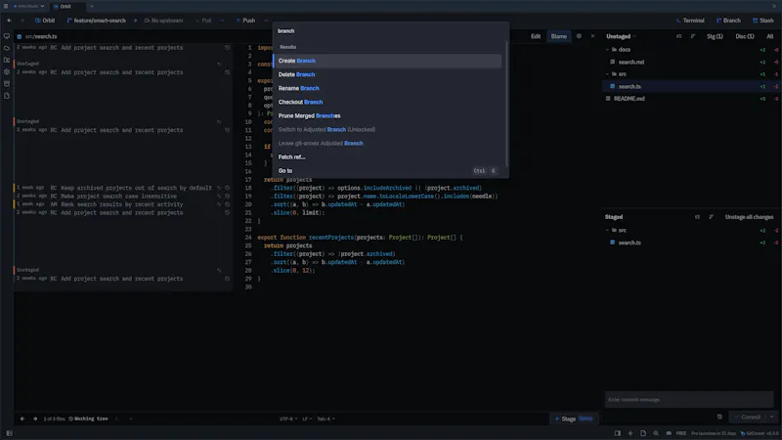Viewport: 782px width, 440px height.
Task: Go to previous file arrow in bottom bar
Action: (22, 418)
